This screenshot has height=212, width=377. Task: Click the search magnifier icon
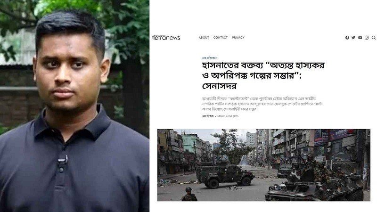(x=374, y=38)
